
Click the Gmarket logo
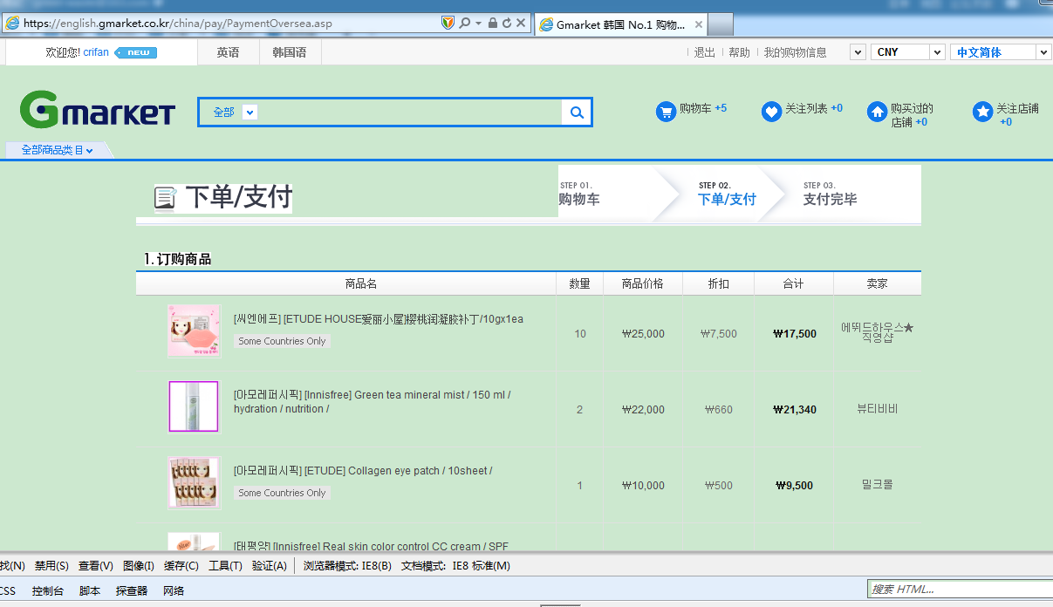point(98,111)
